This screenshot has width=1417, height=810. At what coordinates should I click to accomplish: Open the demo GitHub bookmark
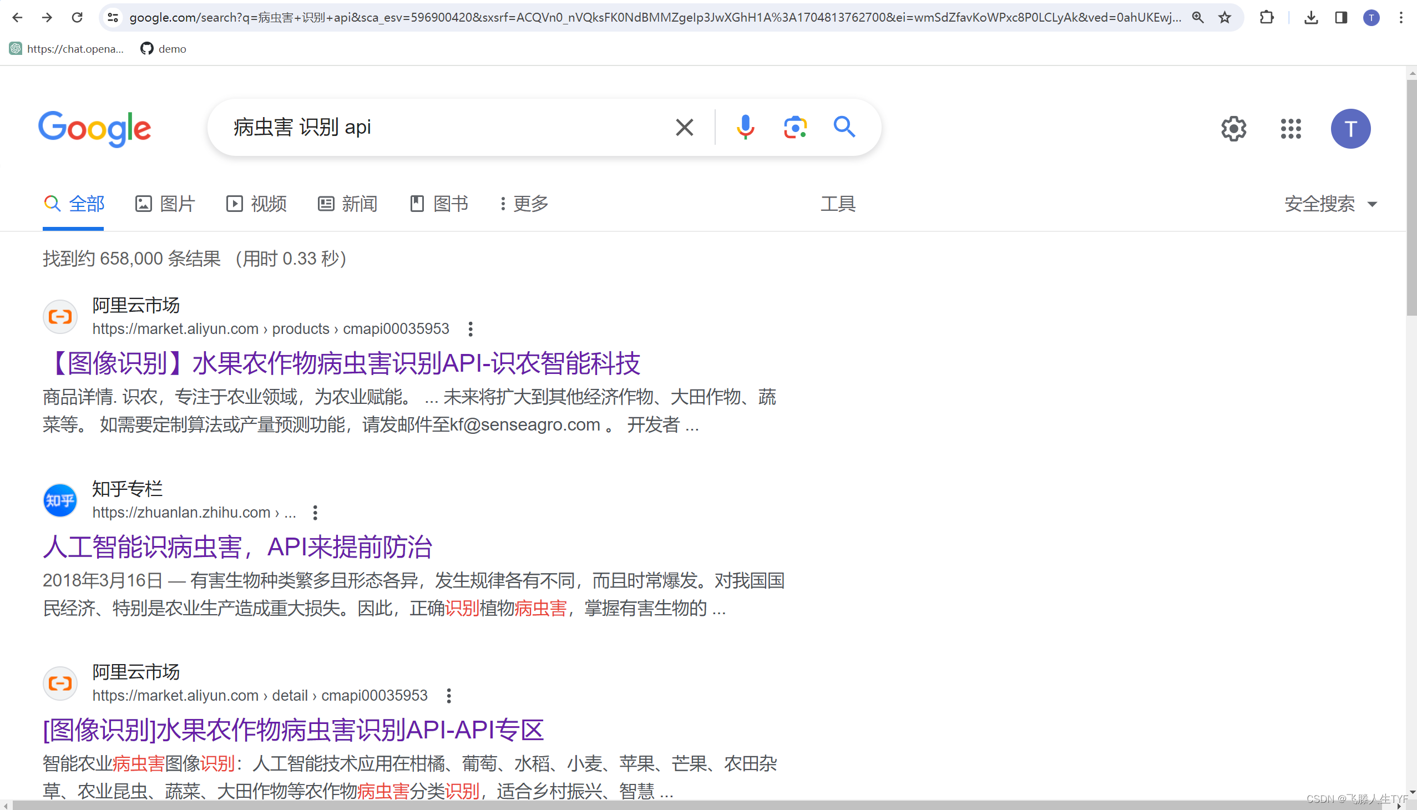tap(163, 49)
